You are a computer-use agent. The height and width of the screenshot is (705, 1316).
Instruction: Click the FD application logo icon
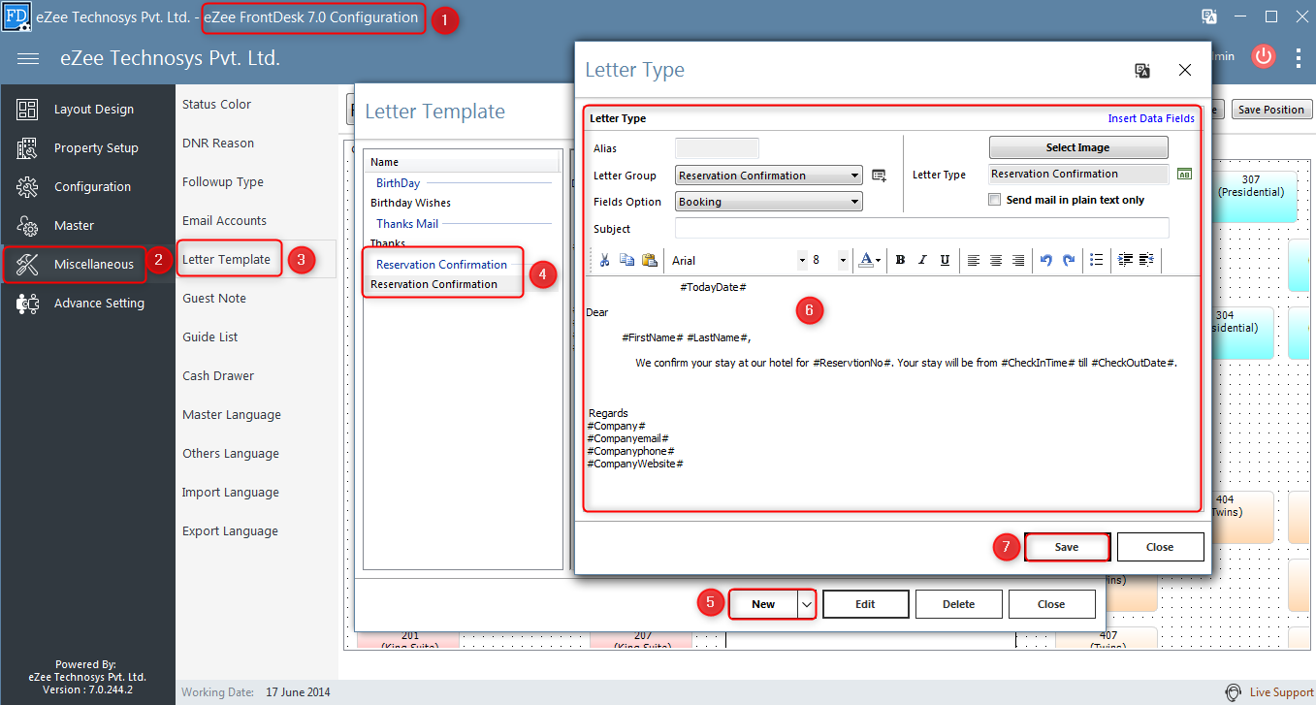tap(16, 16)
